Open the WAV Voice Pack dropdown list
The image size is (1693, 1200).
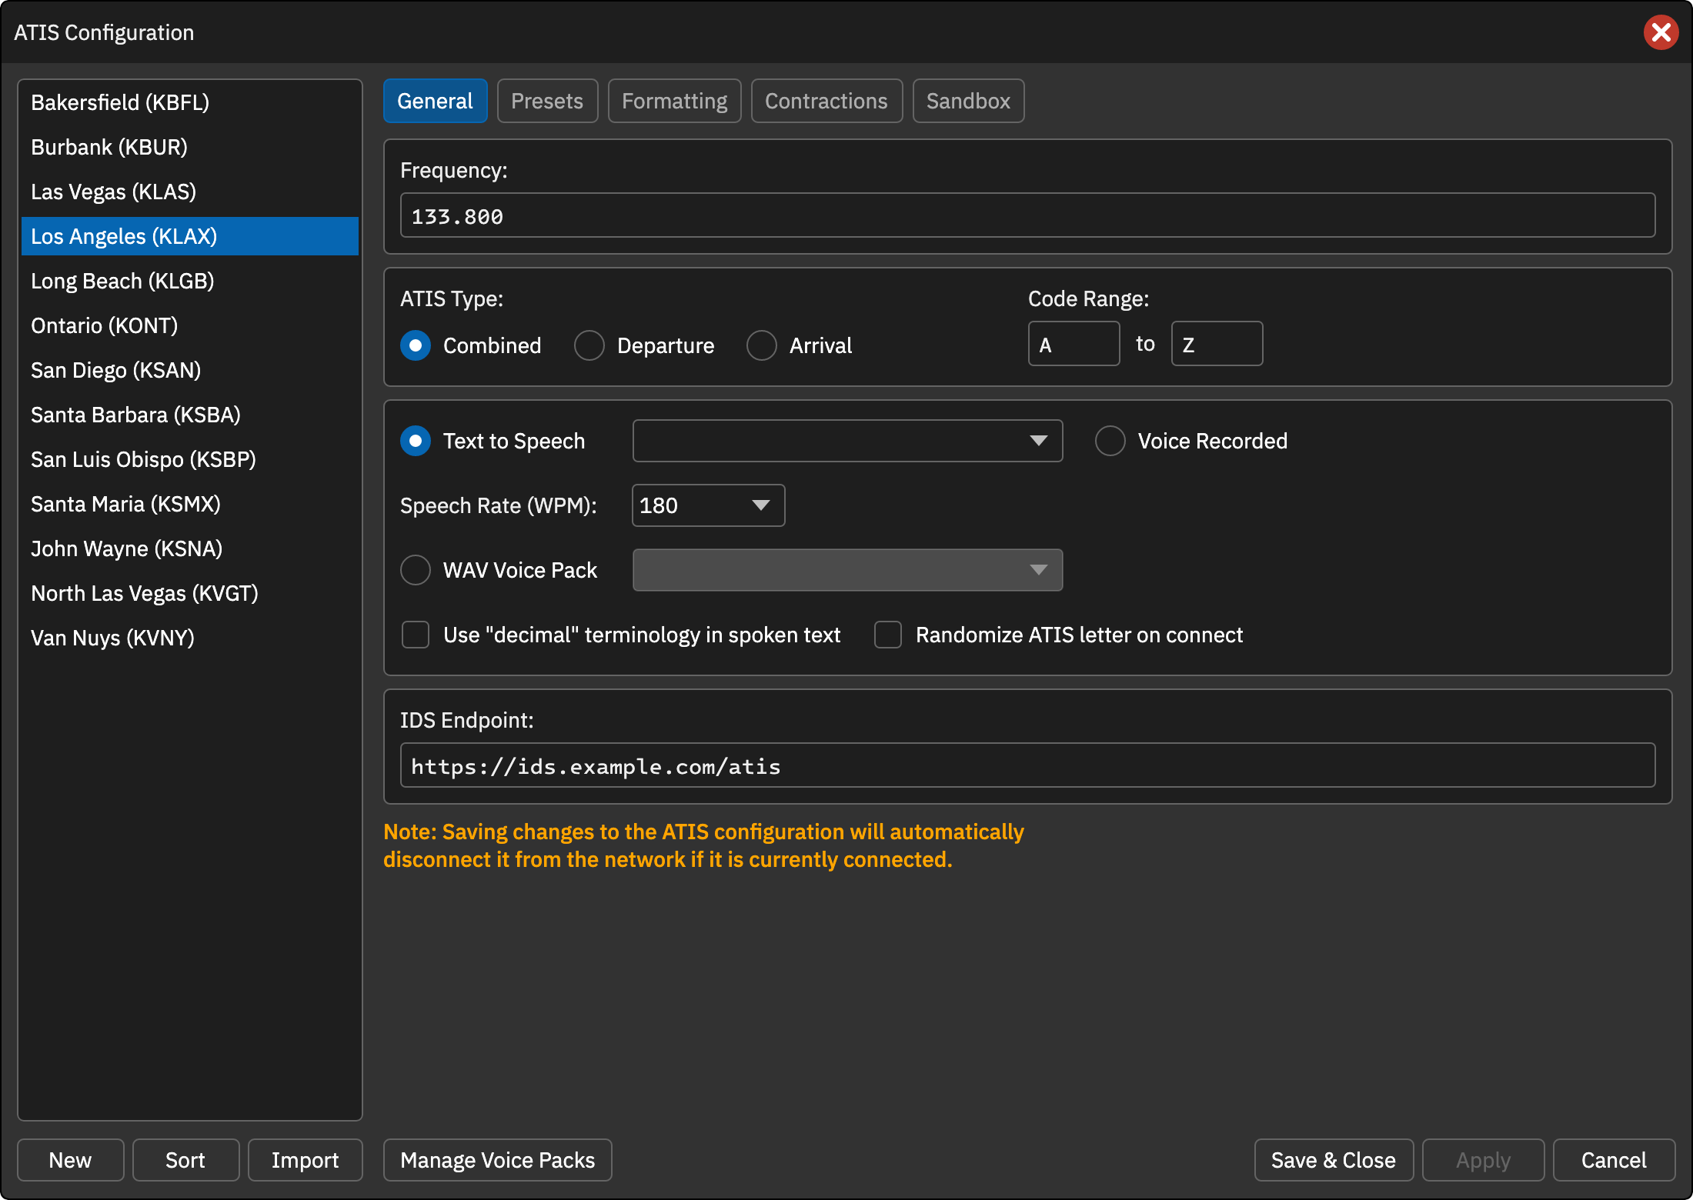pos(847,570)
